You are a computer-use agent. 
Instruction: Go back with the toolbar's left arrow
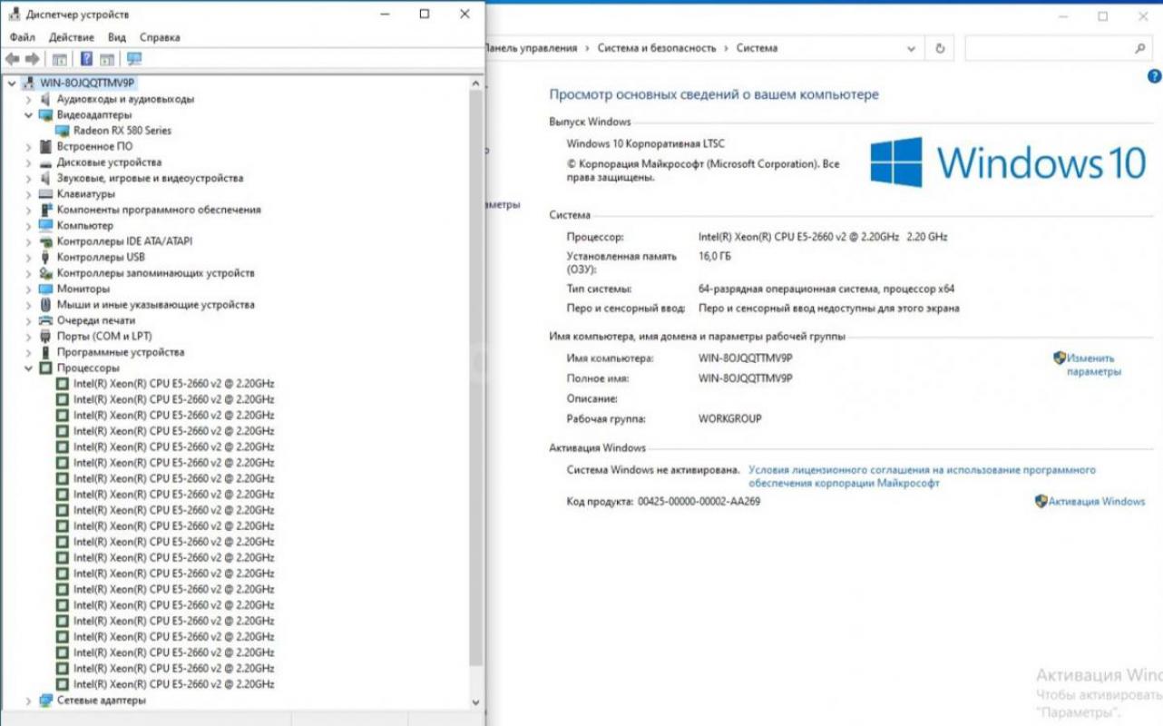[x=12, y=59]
